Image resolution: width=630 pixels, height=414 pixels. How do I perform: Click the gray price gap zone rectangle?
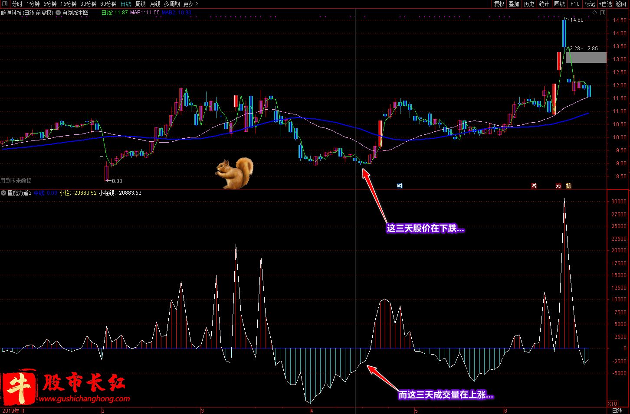point(586,58)
